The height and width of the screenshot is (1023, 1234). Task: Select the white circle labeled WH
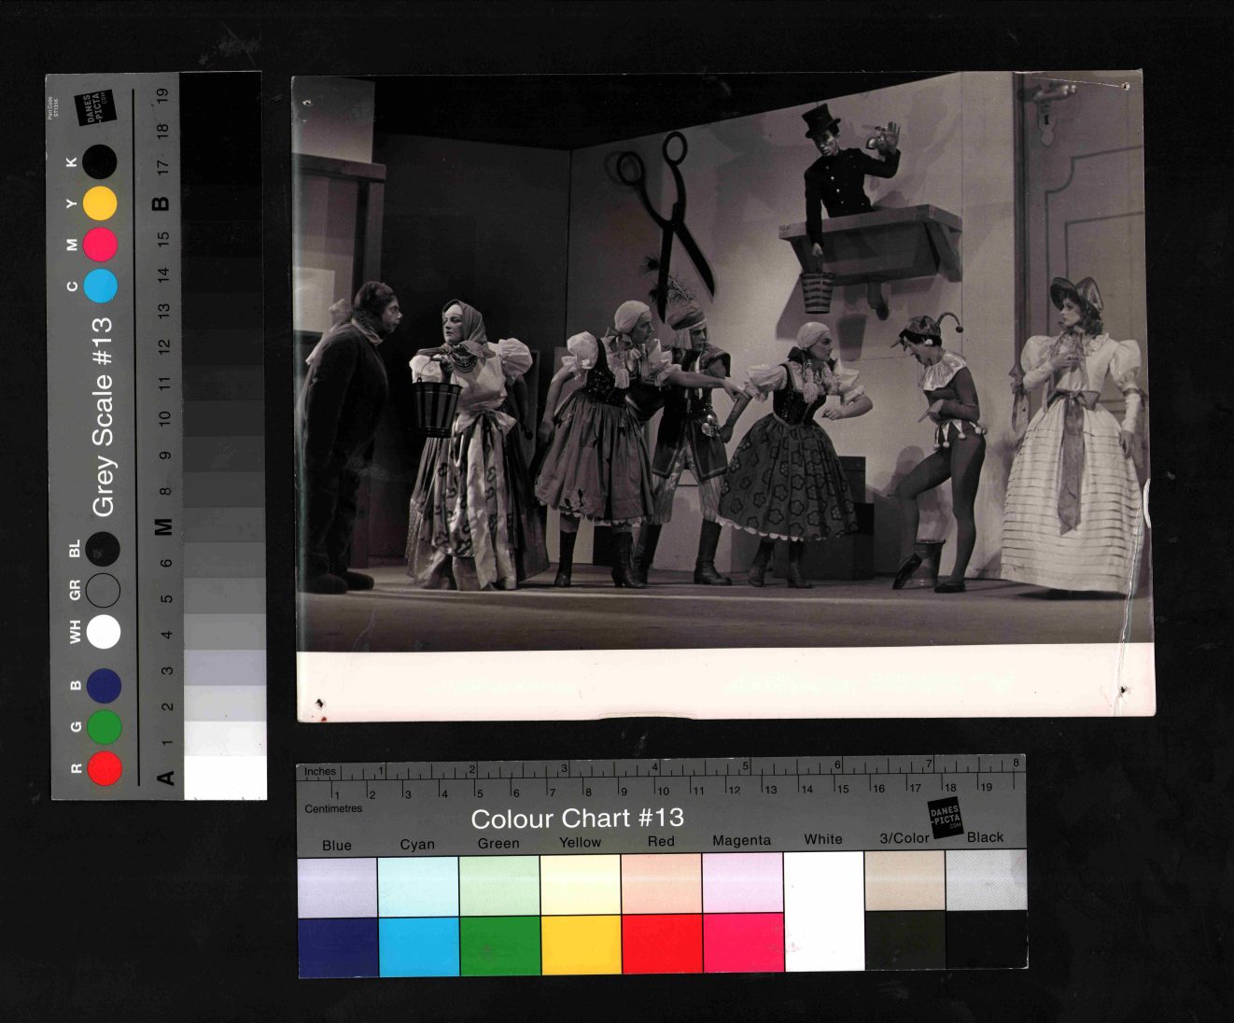pos(104,631)
